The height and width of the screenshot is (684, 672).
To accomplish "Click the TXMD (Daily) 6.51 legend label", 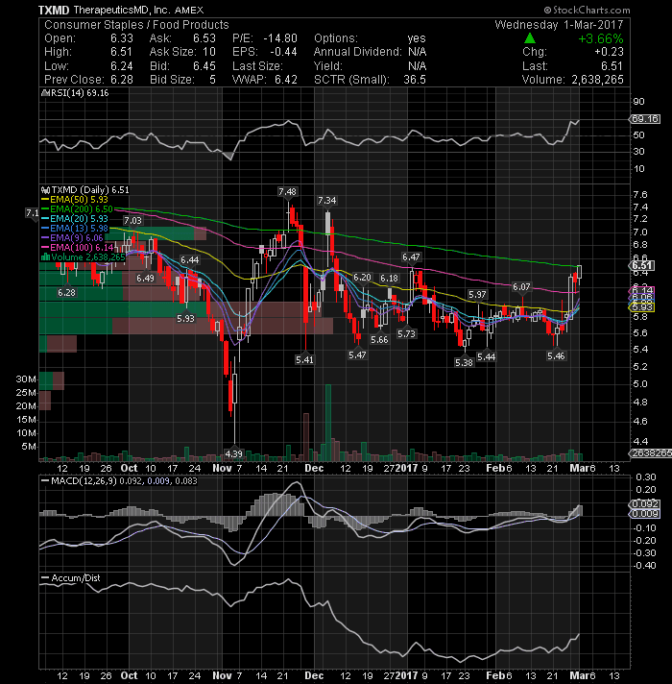I will click(x=85, y=190).
